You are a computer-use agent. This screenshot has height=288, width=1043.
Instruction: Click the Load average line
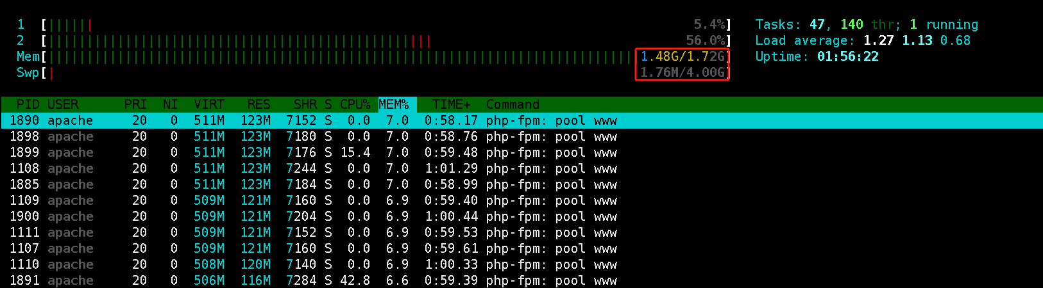click(x=863, y=40)
